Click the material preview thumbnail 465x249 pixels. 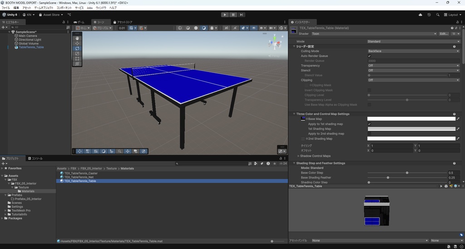[x=376, y=211]
